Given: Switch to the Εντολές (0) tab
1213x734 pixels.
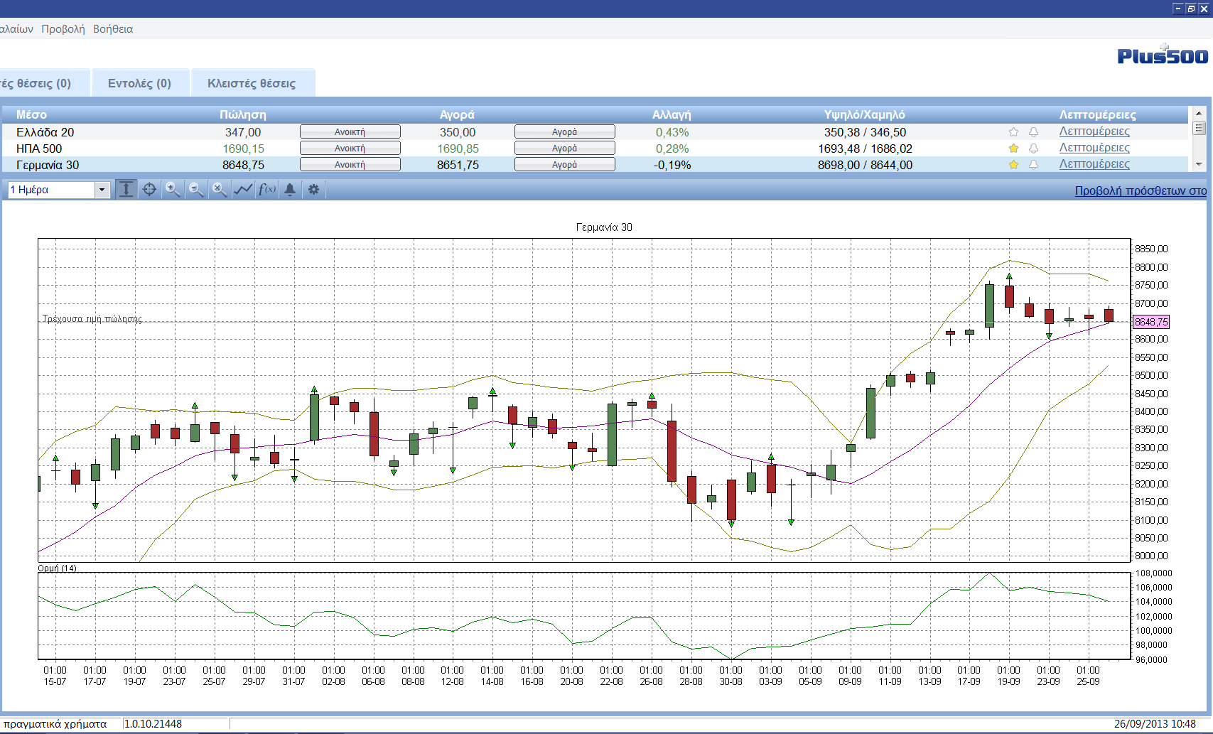Looking at the screenshot, I should point(140,83).
